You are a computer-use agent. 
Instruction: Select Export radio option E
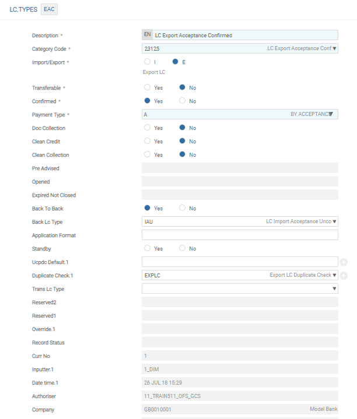(175, 61)
